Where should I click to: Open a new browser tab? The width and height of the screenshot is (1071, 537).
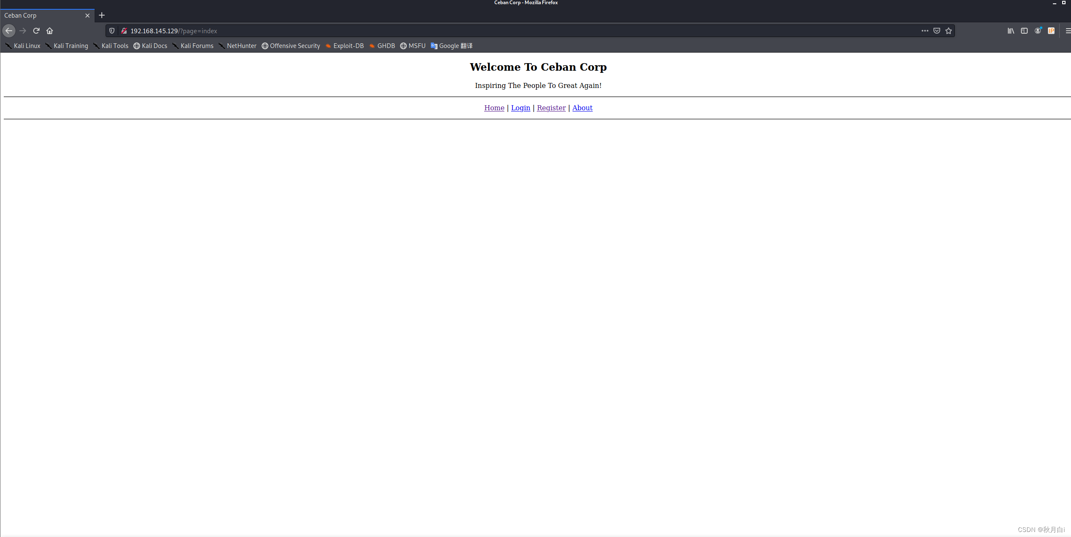click(x=102, y=15)
